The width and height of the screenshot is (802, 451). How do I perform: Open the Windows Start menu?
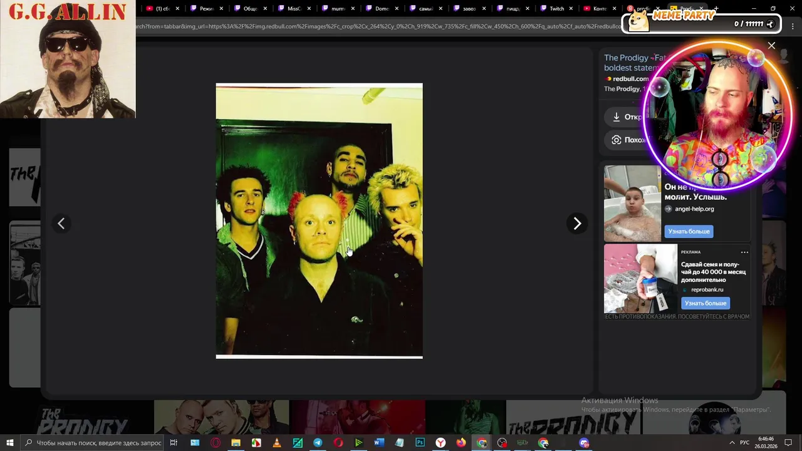click(9, 443)
